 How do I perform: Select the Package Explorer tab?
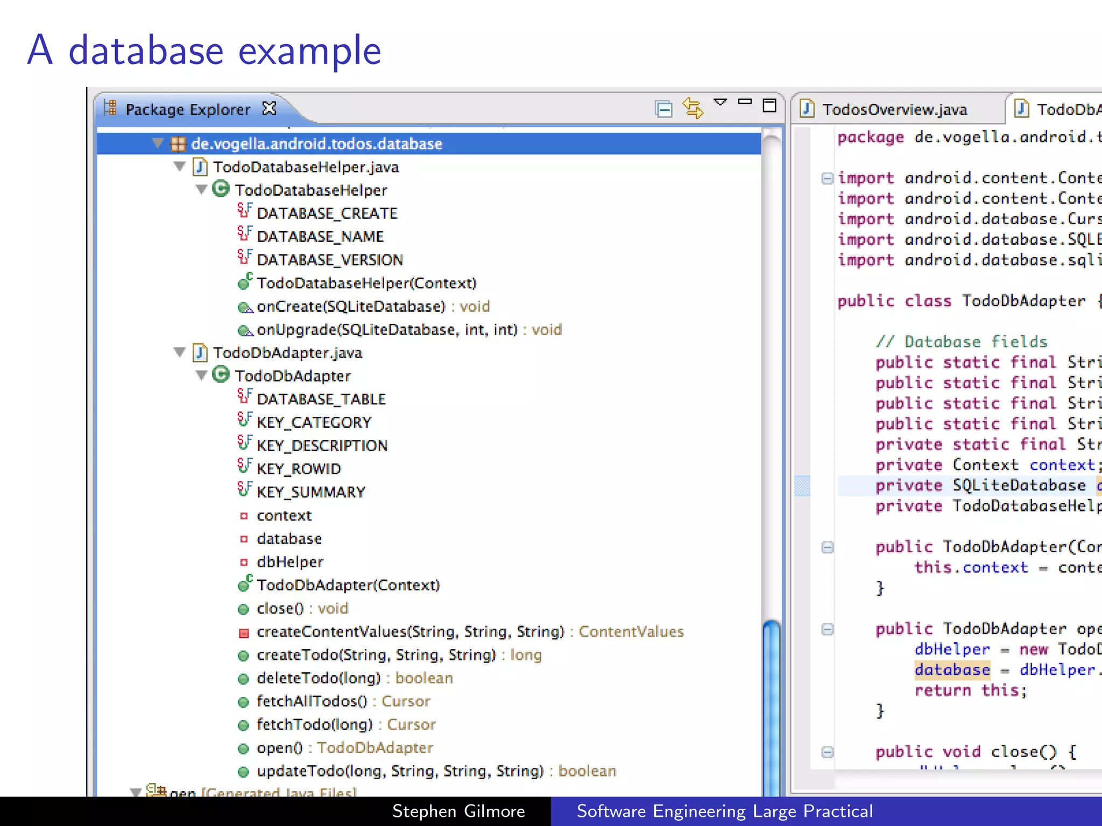188,110
